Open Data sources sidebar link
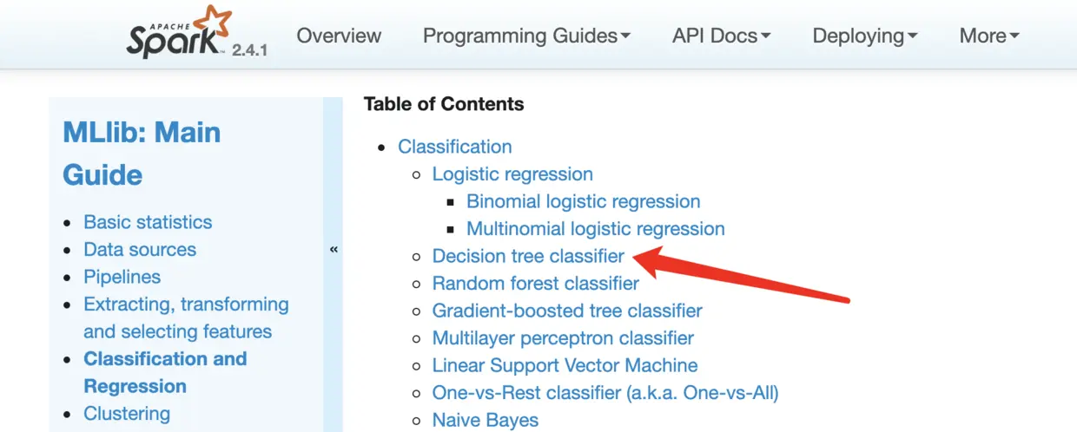The height and width of the screenshot is (432, 1077). click(x=140, y=250)
